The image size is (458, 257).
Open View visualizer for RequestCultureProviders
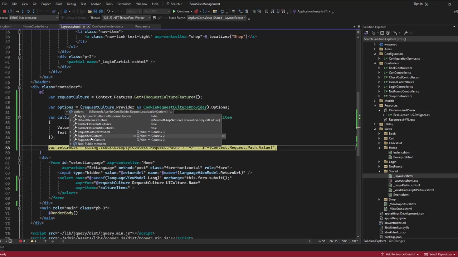[x=142, y=132]
